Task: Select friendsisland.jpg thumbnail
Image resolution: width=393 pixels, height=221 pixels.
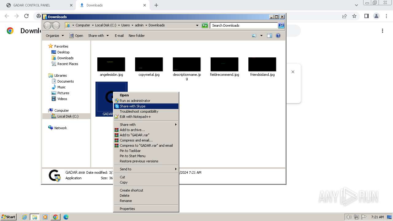Action: (x=262, y=64)
